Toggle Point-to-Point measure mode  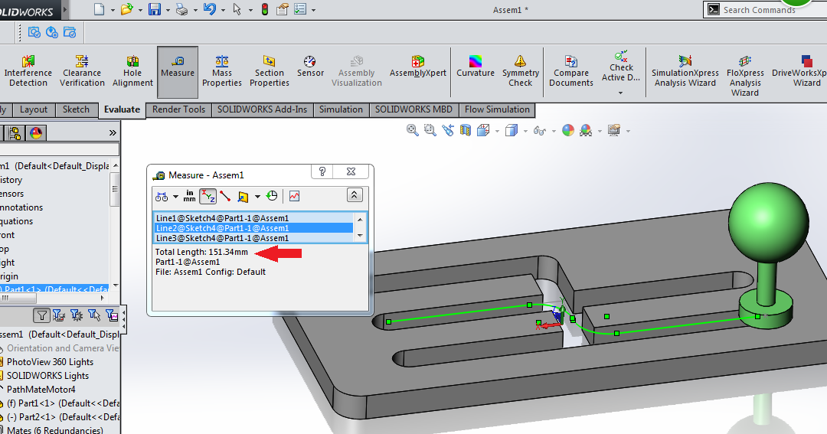click(x=225, y=196)
